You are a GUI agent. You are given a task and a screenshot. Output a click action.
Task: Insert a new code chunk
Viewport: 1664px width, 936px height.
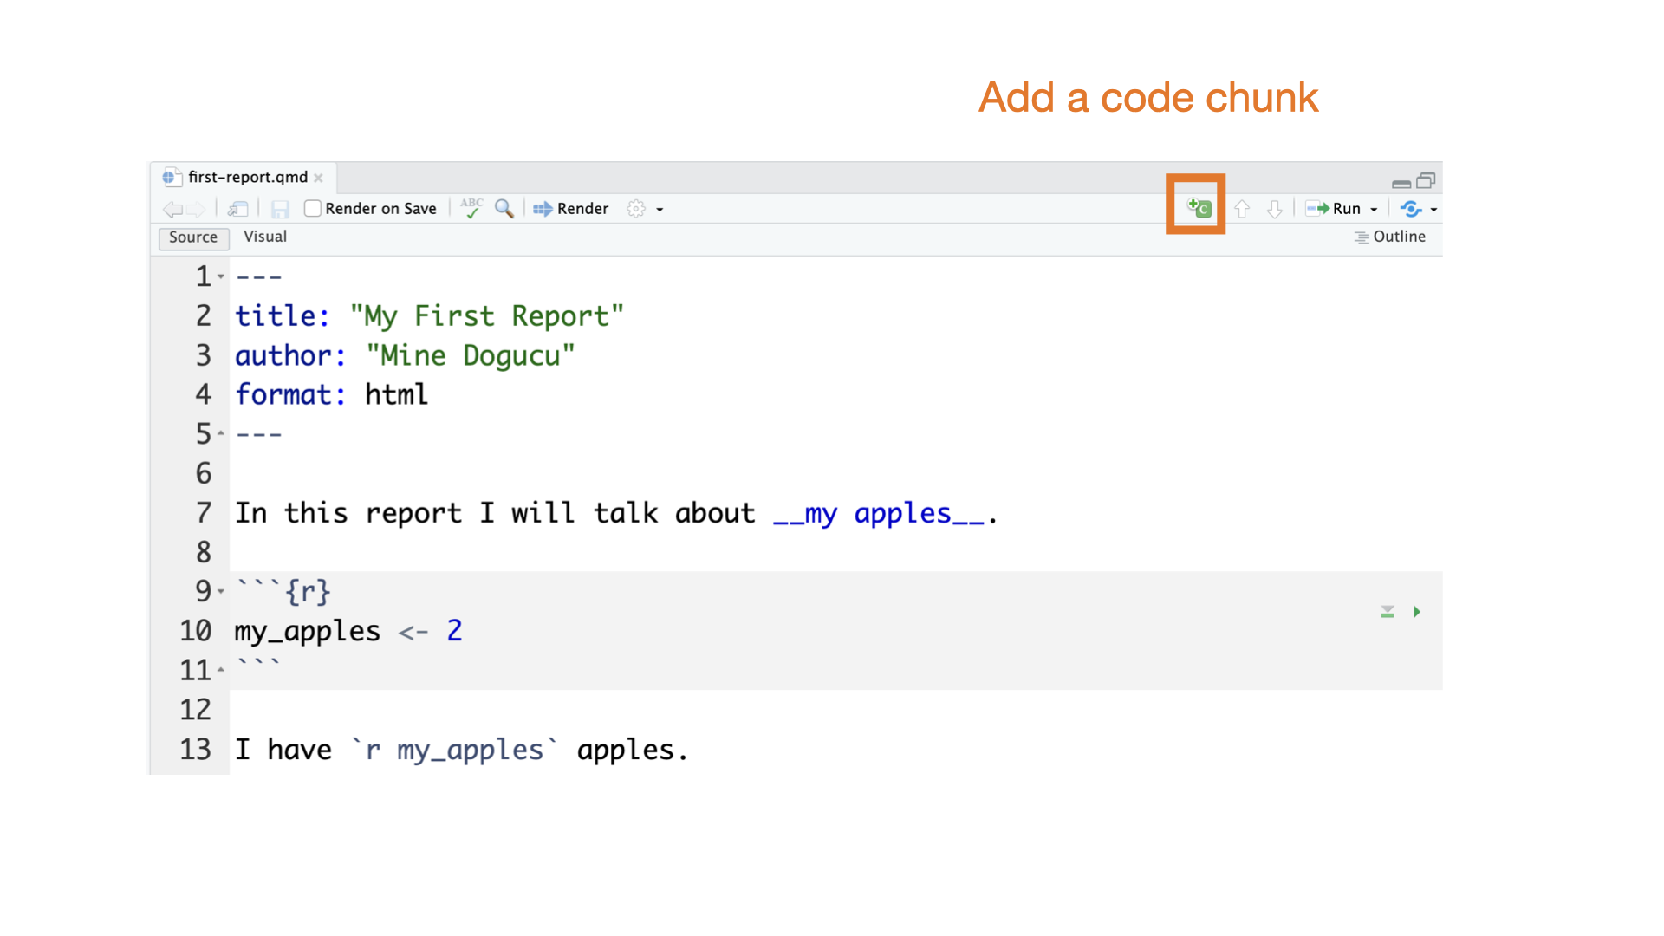click(x=1198, y=208)
